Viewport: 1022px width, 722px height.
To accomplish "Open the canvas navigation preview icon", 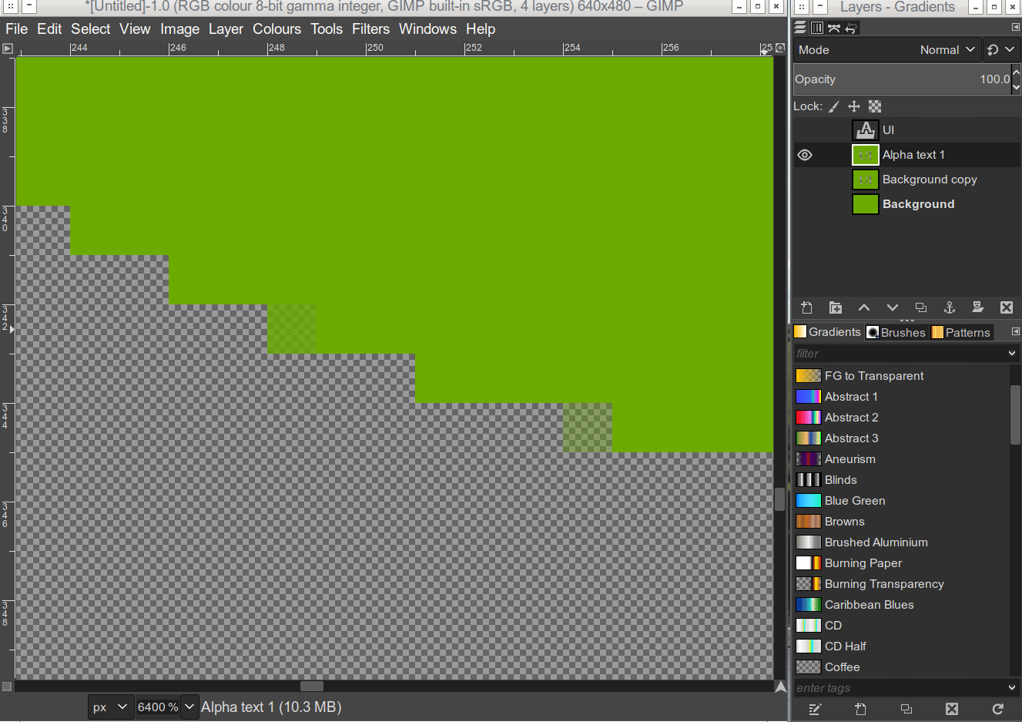I will tap(781, 687).
